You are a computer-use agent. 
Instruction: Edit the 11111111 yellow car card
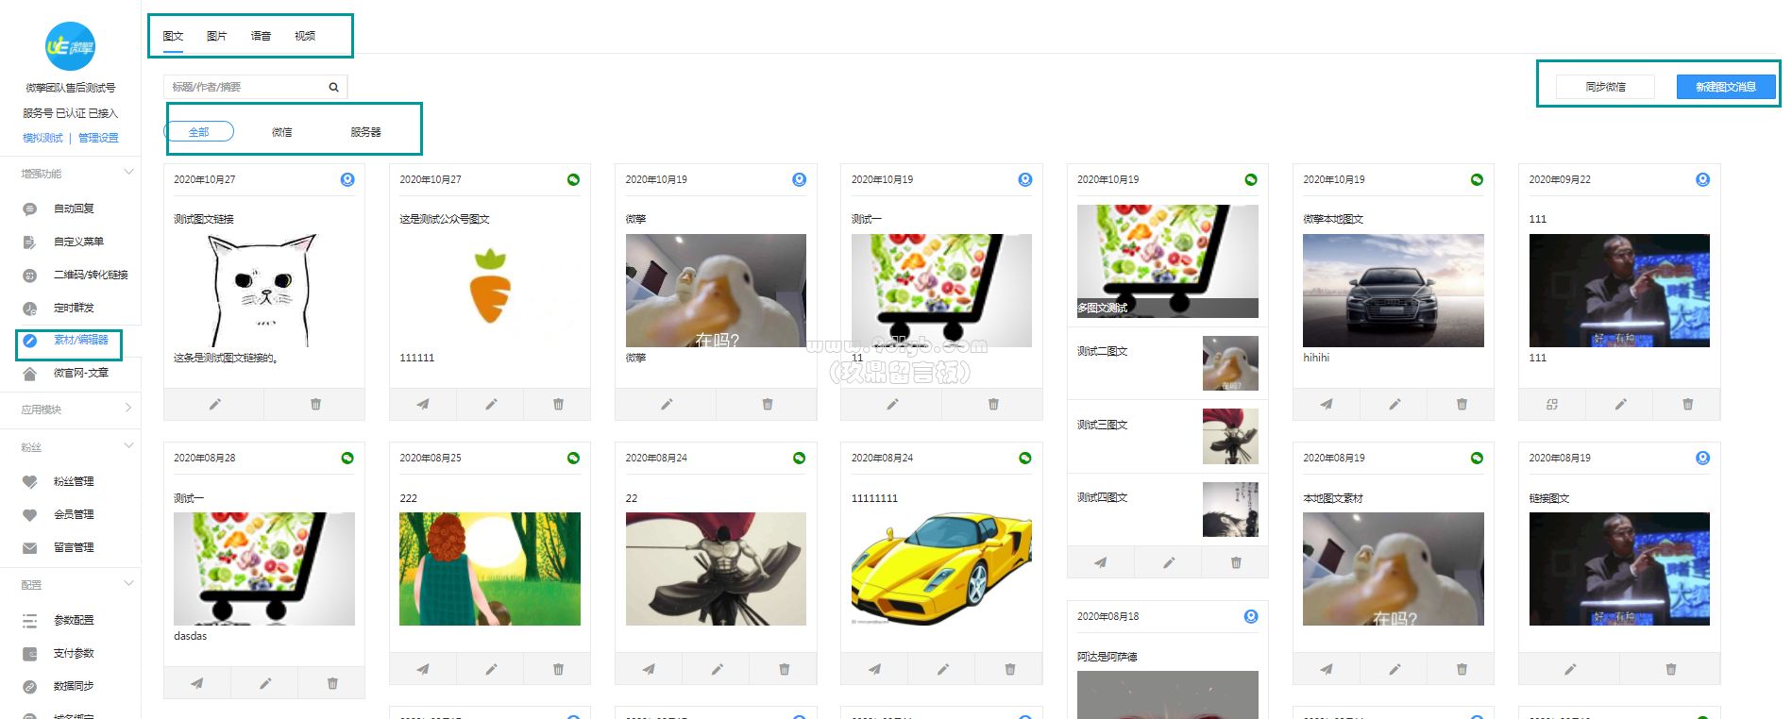click(x=942, y=670)
